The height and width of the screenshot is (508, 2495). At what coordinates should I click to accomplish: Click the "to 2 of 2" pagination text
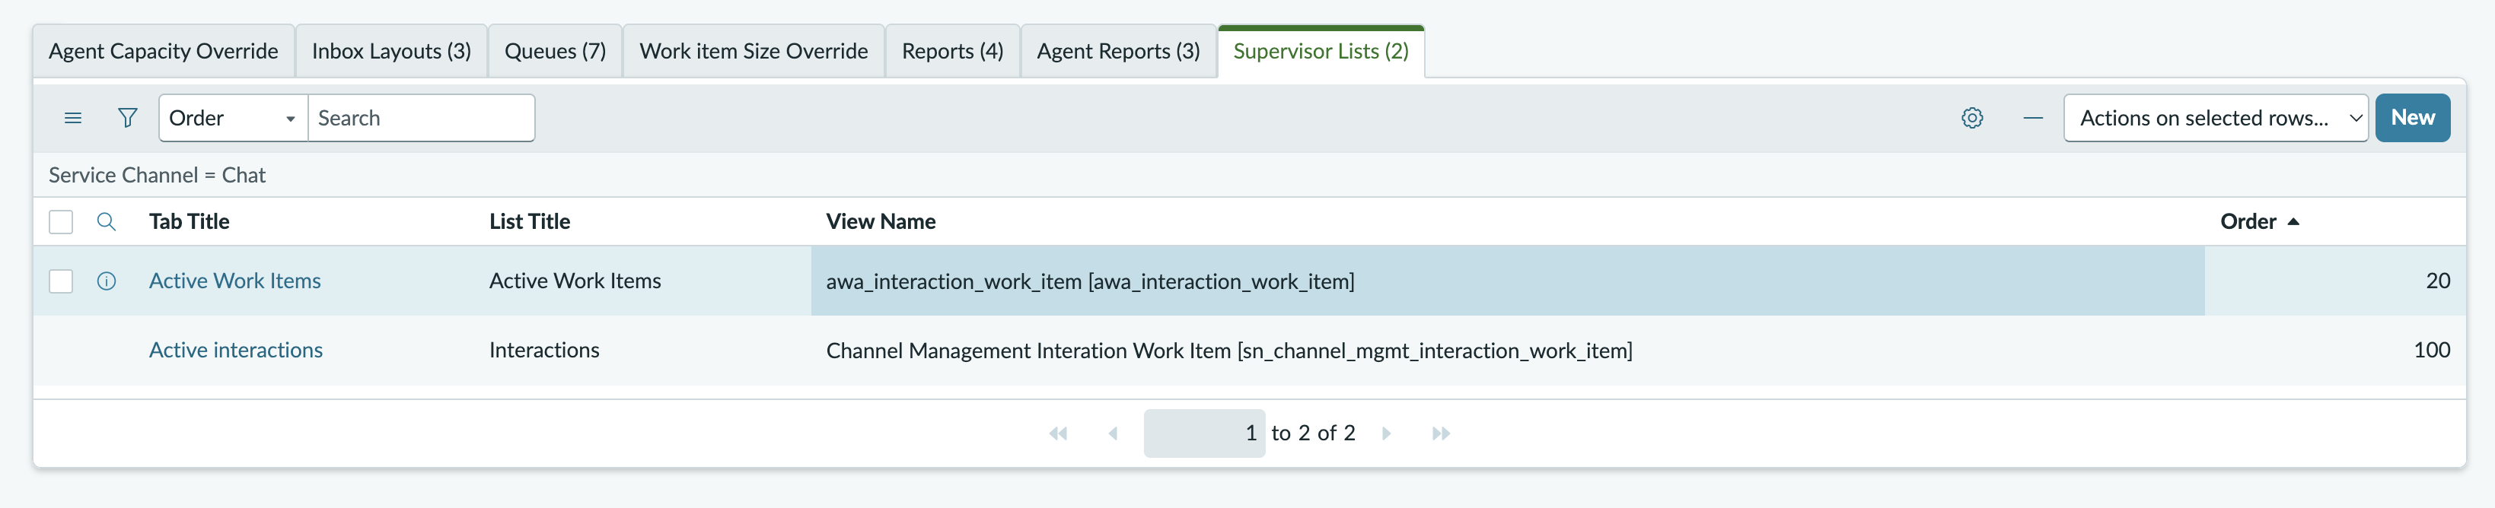click(x=1314, y=433)
